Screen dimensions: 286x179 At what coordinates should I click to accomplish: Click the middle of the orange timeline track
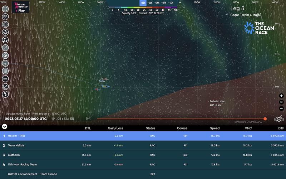[x=181, y=119]
